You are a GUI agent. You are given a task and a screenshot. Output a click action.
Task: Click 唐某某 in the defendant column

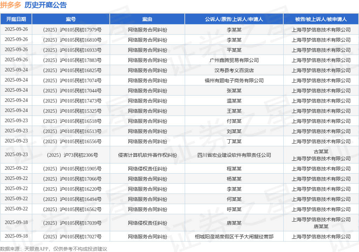(x=321, y=226)
